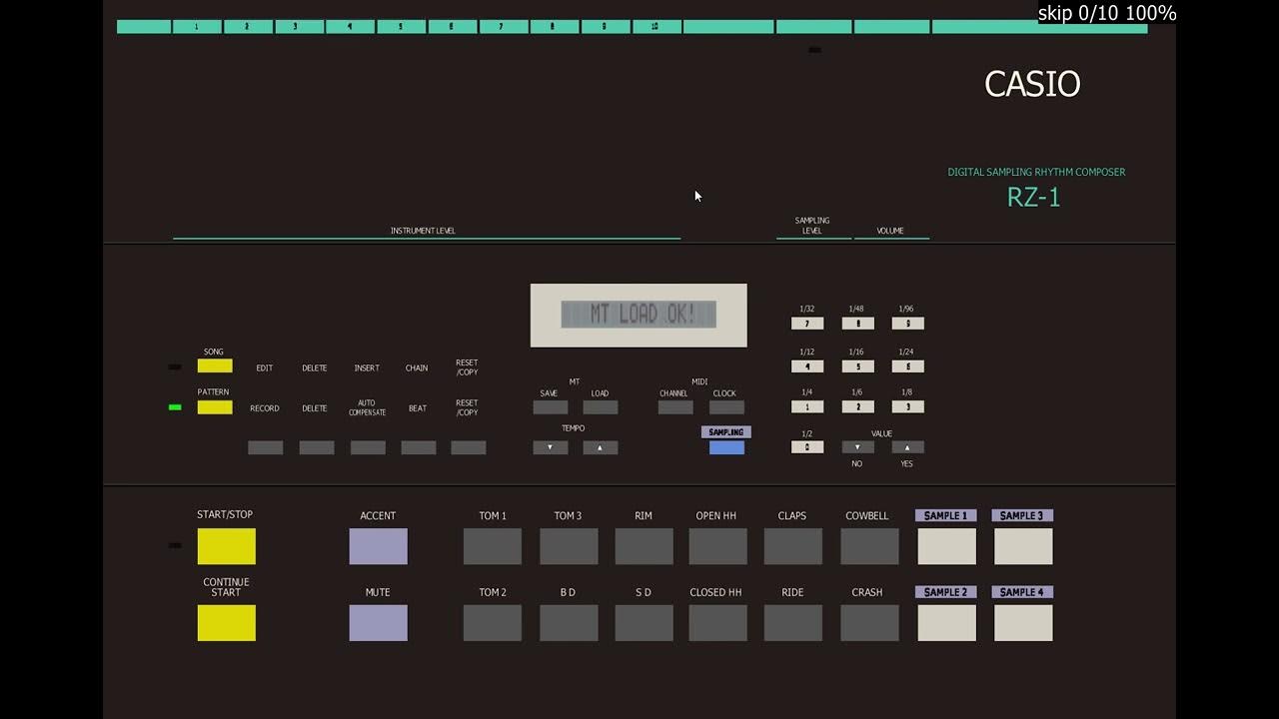Hit the yellow START/STOP button
Image resolution: width=1279 pixels, height=719 pixels.
pos(227,546)
